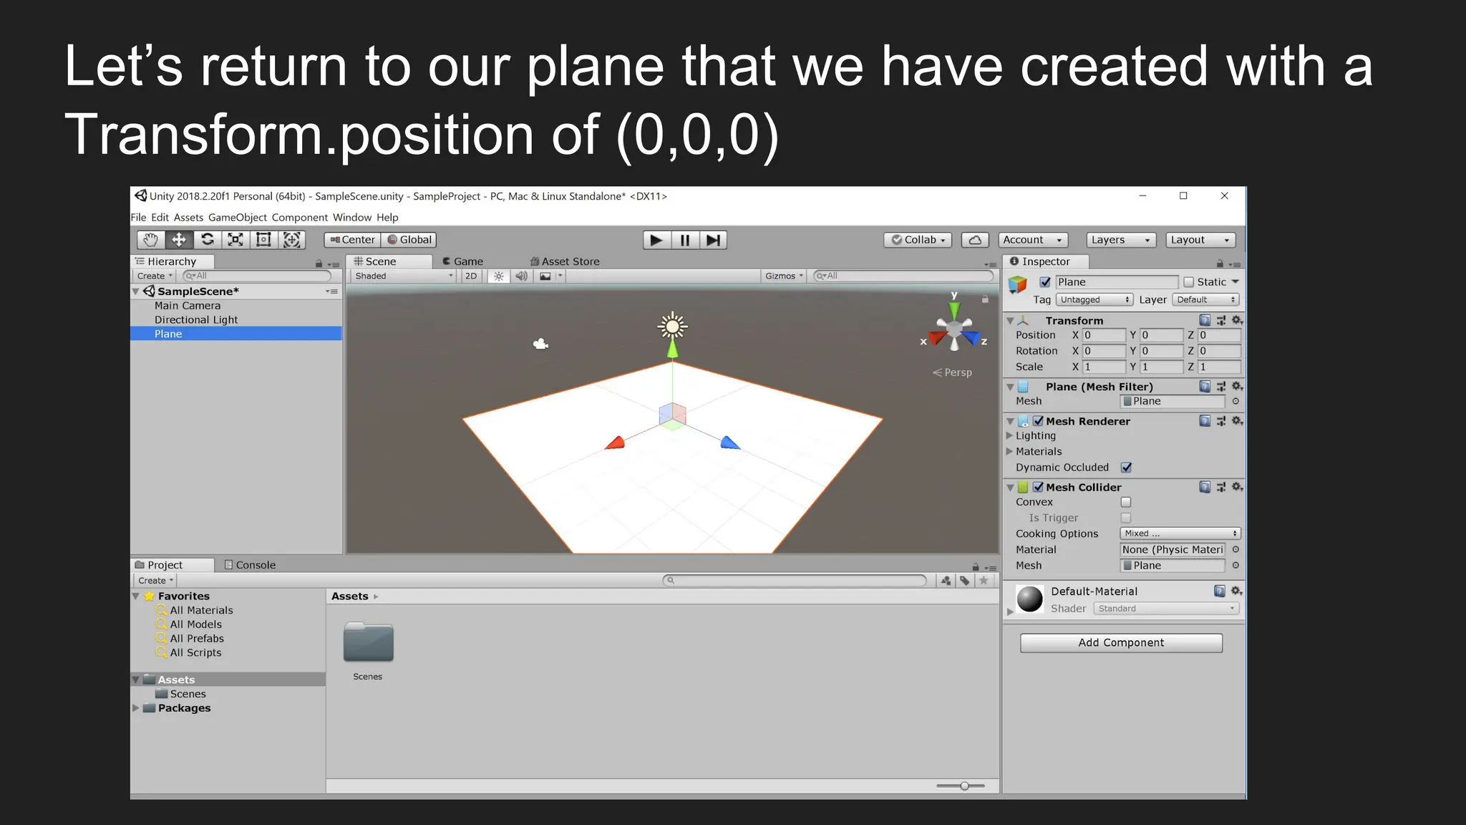Toggle scene effects image icon
The height and width of the screenshot is (825, 1466).
tap(545, 276)
